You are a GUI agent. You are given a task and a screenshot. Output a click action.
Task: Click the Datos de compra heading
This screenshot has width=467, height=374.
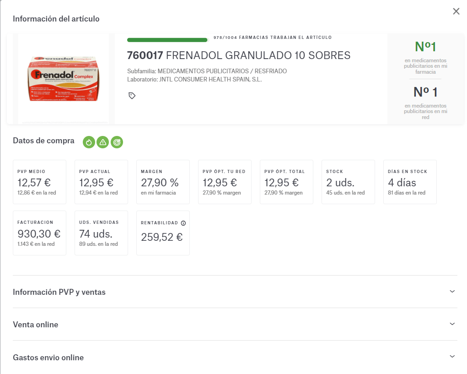click(x=43, y=141)
